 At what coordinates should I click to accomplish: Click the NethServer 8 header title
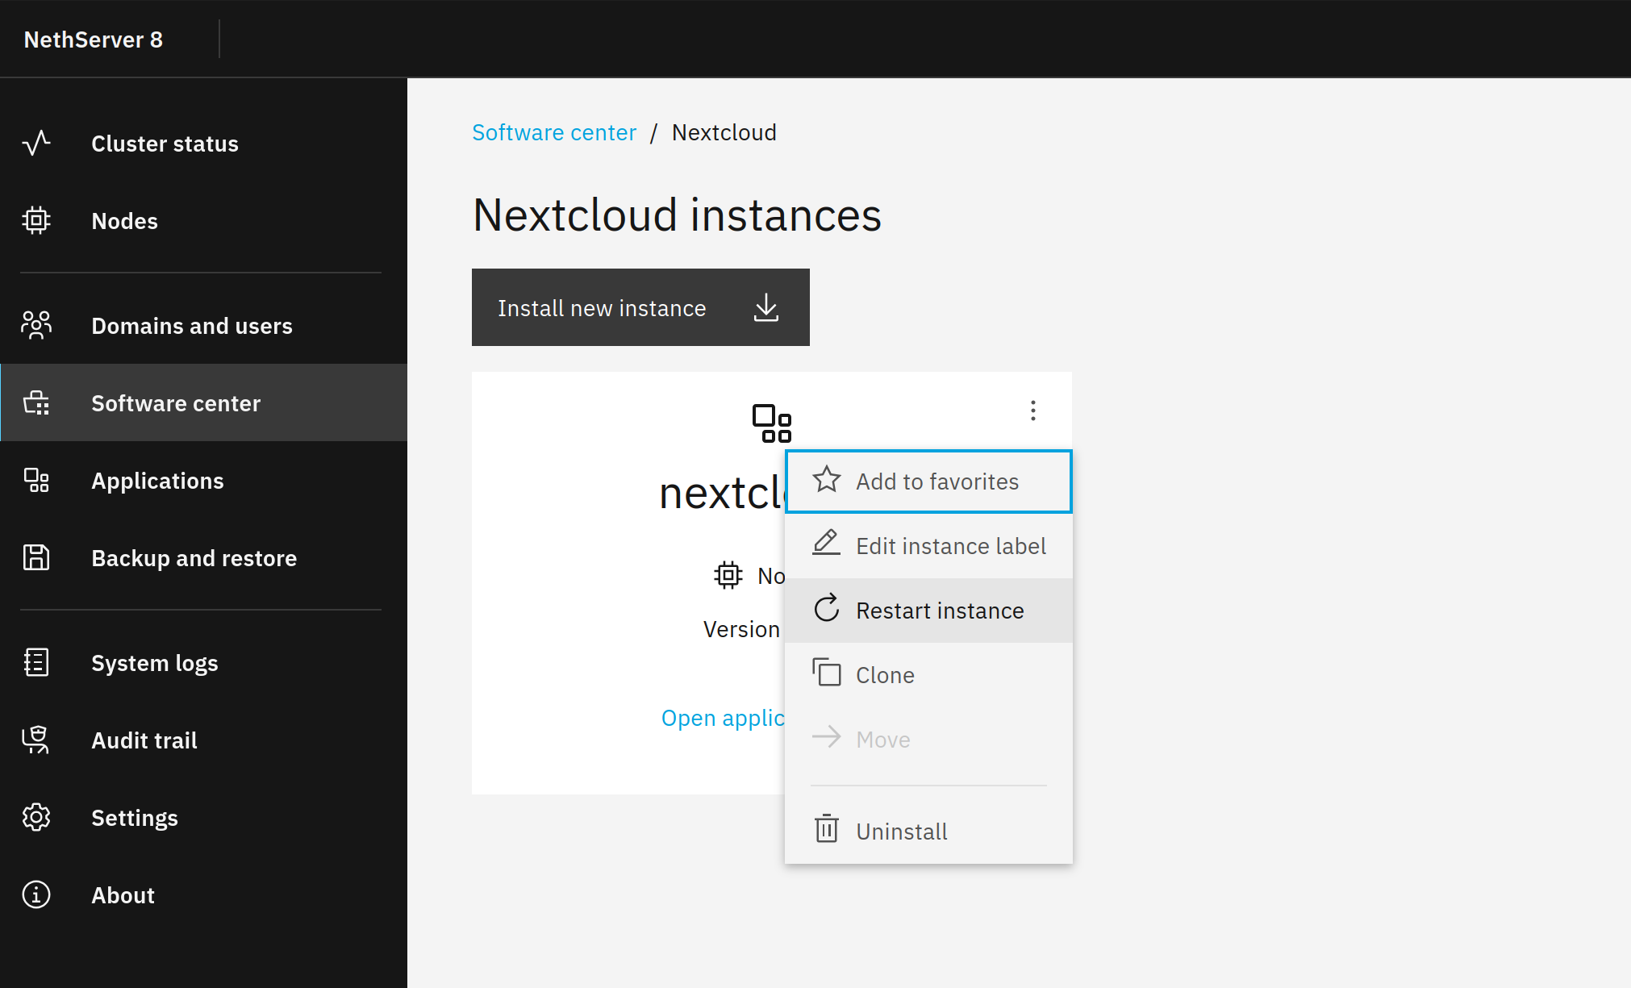pos(94,40)
